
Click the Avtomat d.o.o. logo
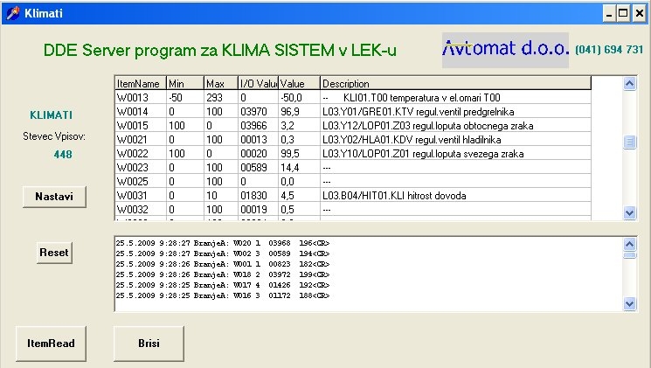(x=505, y=49)
